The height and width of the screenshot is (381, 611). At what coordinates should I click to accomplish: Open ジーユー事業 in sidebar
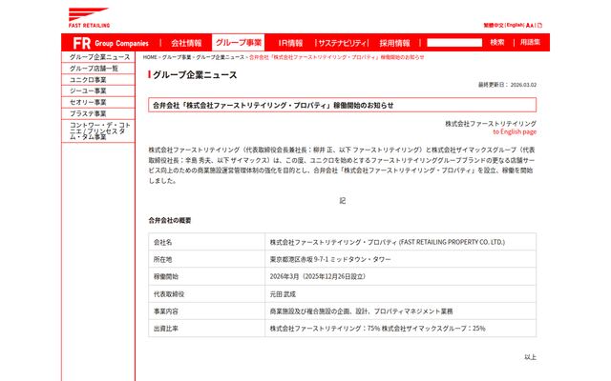(x=98, y=91)
